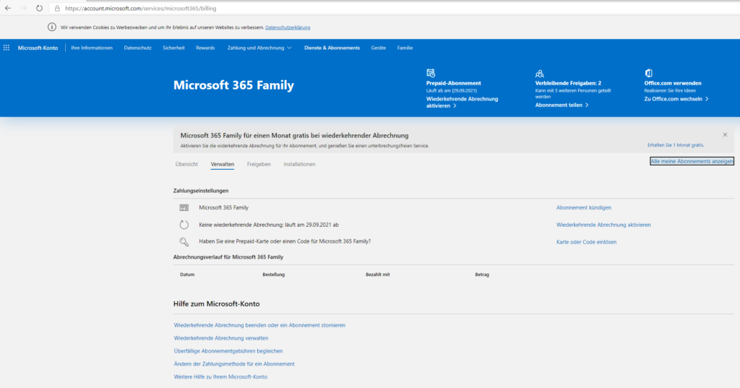Click the sharing people icon in banner
740x388 pixels.
(539, 73)
